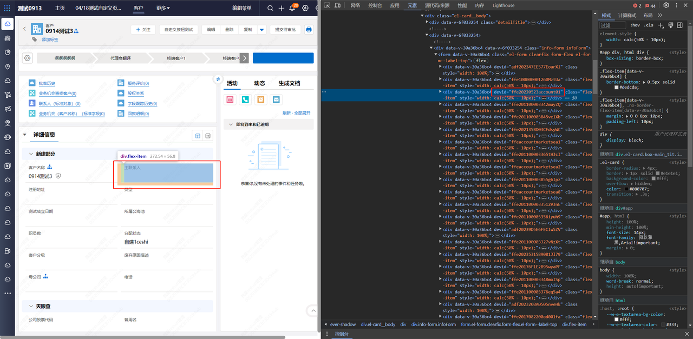Click the email icon under 活动
The height and width of the screenshot is (339, 693).
[276, 99]
